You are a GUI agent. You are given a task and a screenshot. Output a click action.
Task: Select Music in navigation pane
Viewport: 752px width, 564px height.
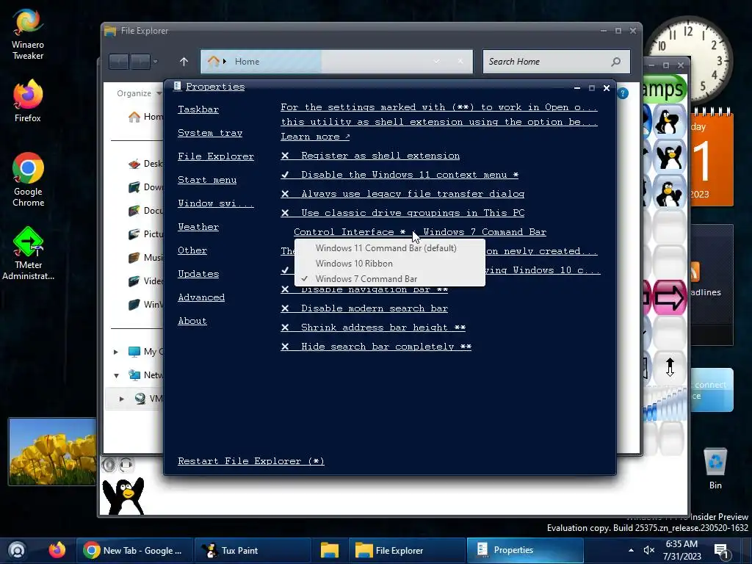click(x=145, y=258)
